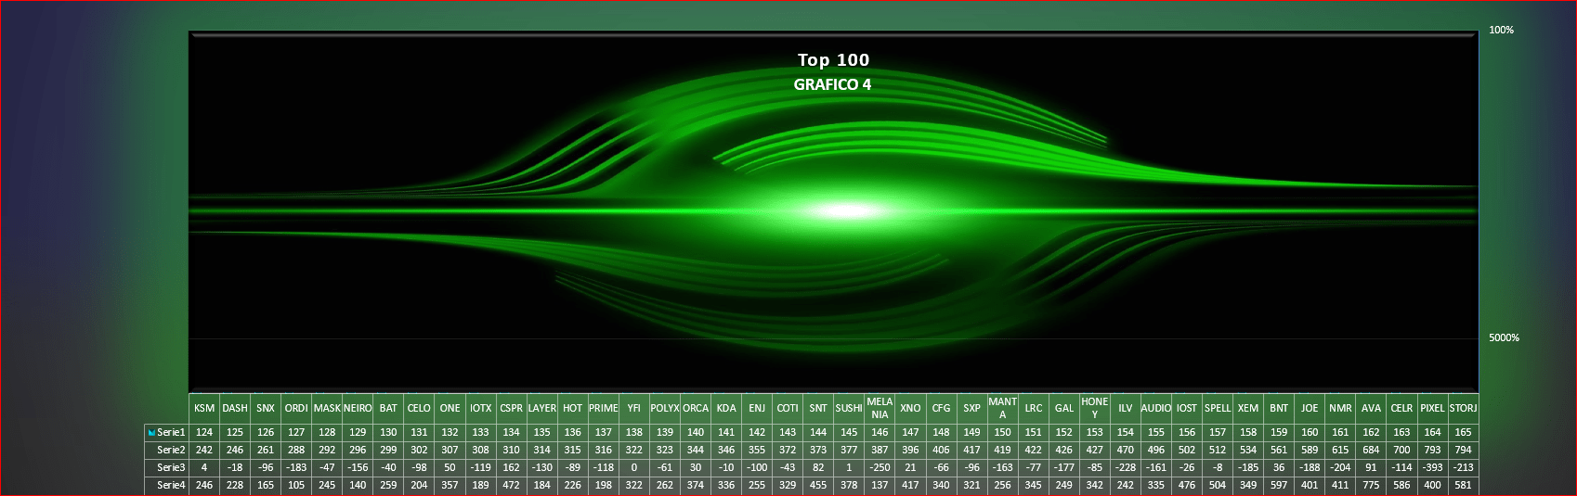Select Serie3 value 162 under CSPR
1577x496 pixels.
click(511, 467)
